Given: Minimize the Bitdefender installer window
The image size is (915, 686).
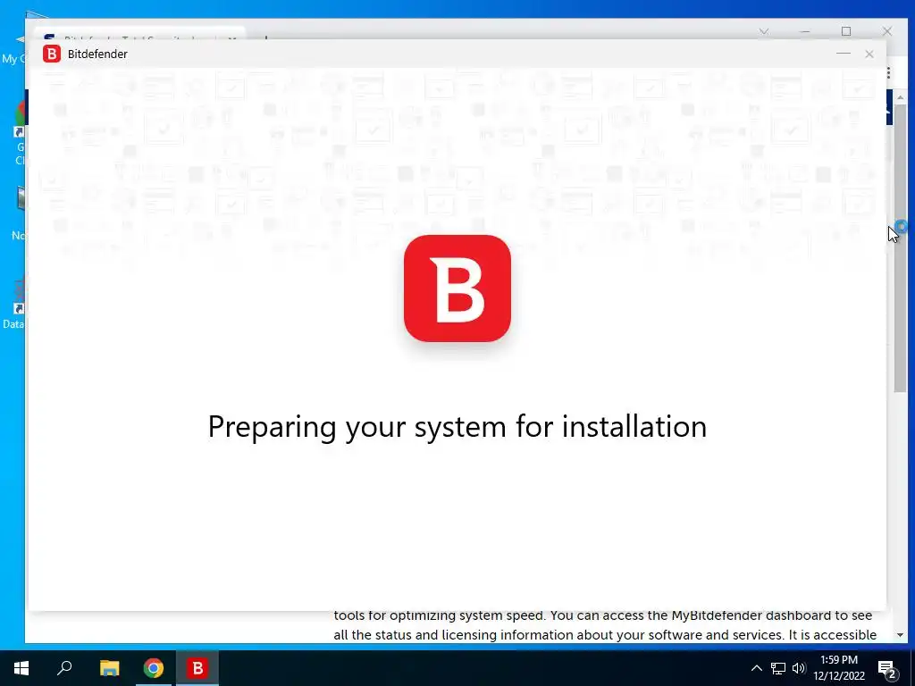Looking at the screenshot, I should click(843, 54).
